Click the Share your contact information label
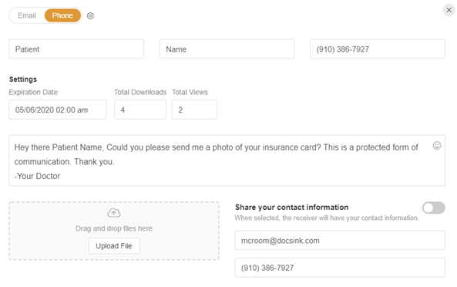The height and width of the screenshot is (287, 457). [292, 207]
